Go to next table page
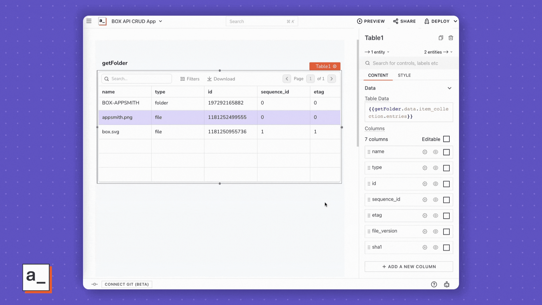This screenshot has height=305, width=542. click(x=332, y=79)
